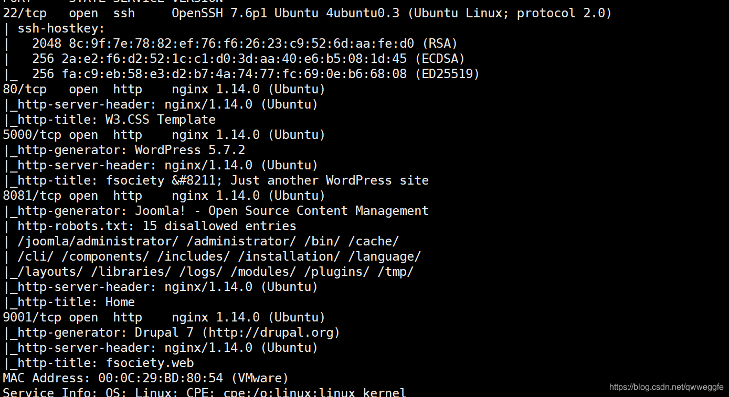Click the RSA ssh-hostkey fingerprint line
The height and width of the screenshot is (397, 729).
click(x=230, y=44)
